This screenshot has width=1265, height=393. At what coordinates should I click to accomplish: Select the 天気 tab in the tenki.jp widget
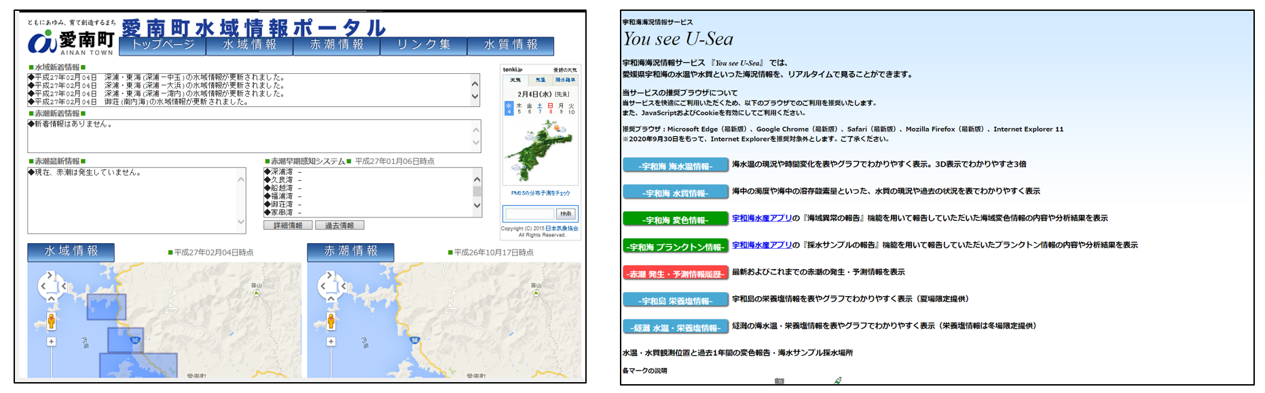(x=515, y=80)
